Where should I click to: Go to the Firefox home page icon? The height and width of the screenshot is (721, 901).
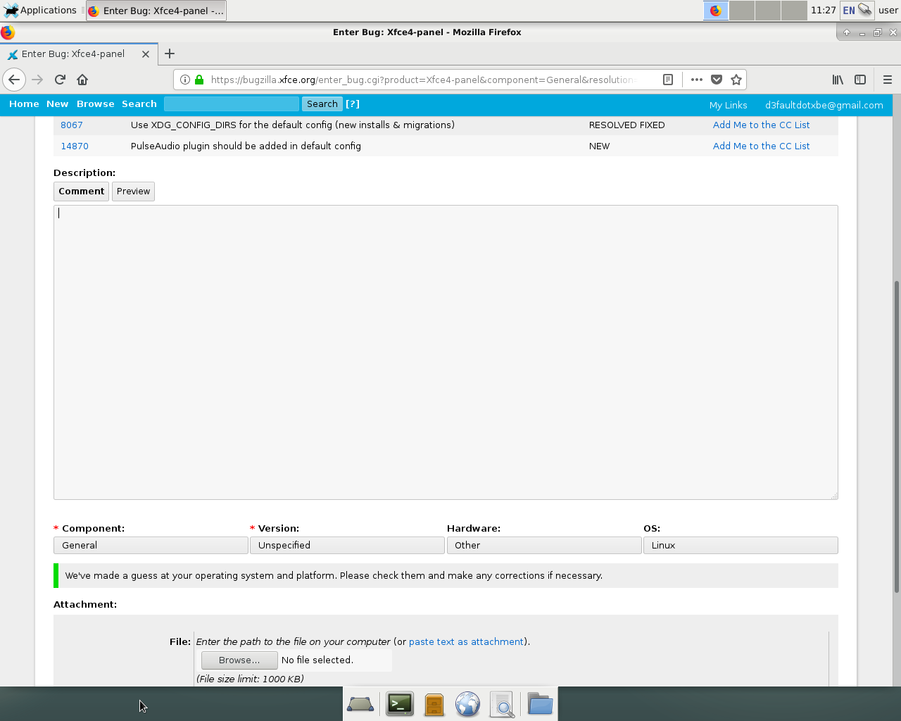82,80
